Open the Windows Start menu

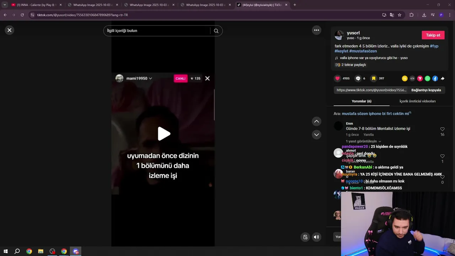pos(6,251)
